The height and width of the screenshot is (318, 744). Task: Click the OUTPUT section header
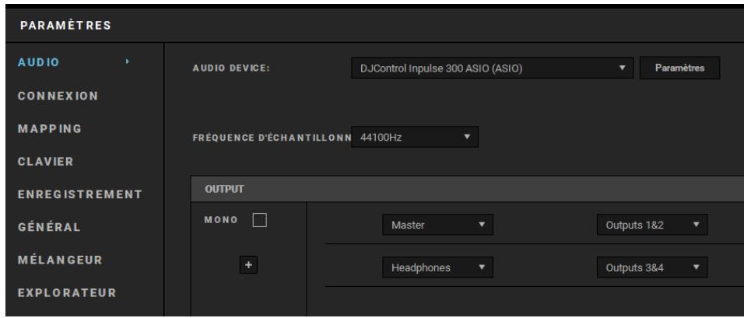[x=468, y=189]
